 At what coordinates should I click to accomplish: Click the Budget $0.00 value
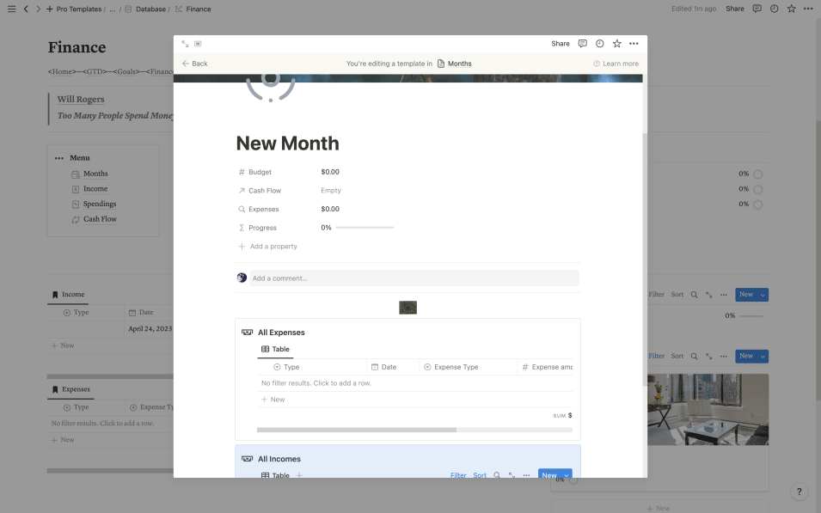tap(330, 172)
